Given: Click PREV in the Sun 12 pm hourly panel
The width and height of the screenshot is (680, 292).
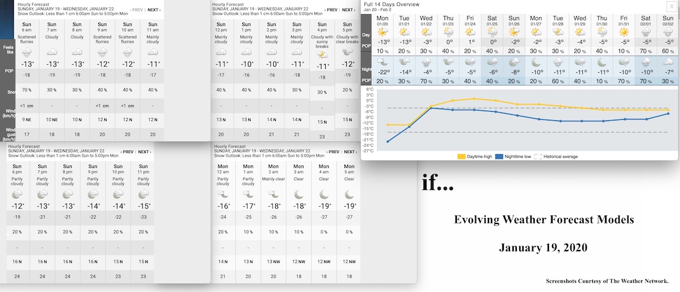Looking at the screenshot, I should (x=331, y=9).
